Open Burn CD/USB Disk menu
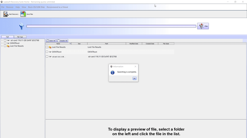The width and height of the screenshot is (247, 138). pos(37,7)
